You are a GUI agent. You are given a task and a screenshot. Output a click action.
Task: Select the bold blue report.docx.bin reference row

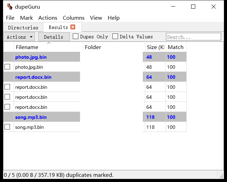95,77
